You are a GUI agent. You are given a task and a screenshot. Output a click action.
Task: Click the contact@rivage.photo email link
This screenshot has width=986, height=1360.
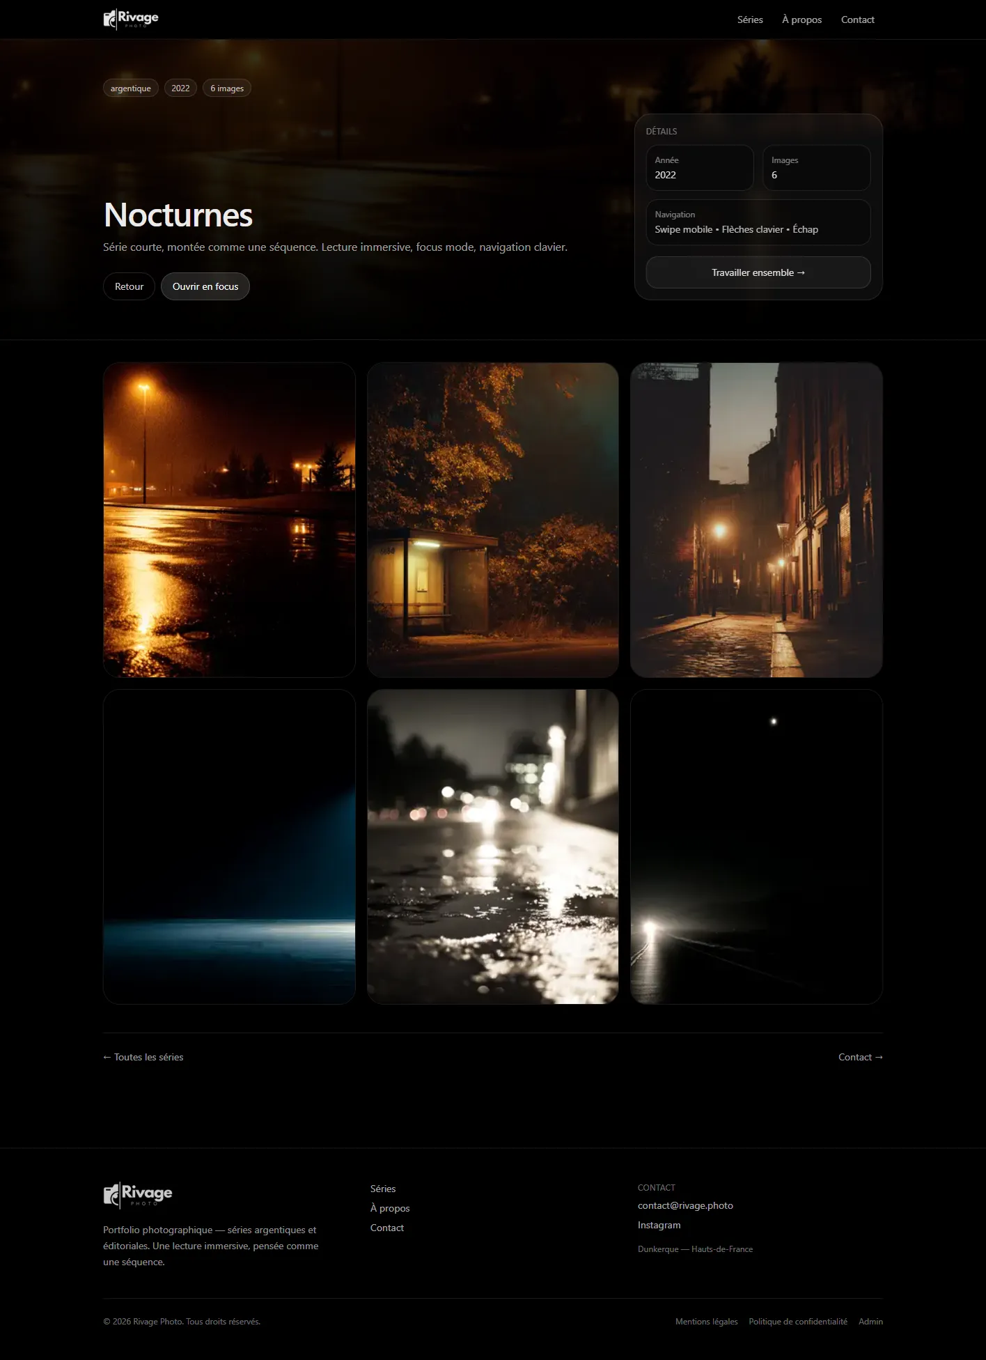coord(685,1205)
